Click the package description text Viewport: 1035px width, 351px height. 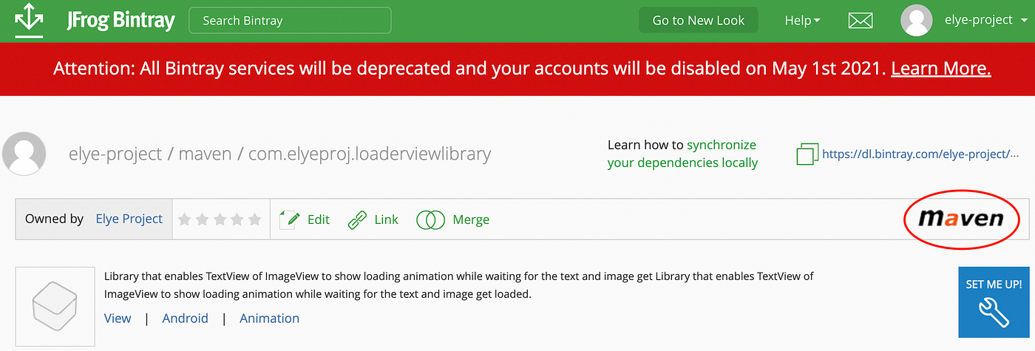coord(459,285)
